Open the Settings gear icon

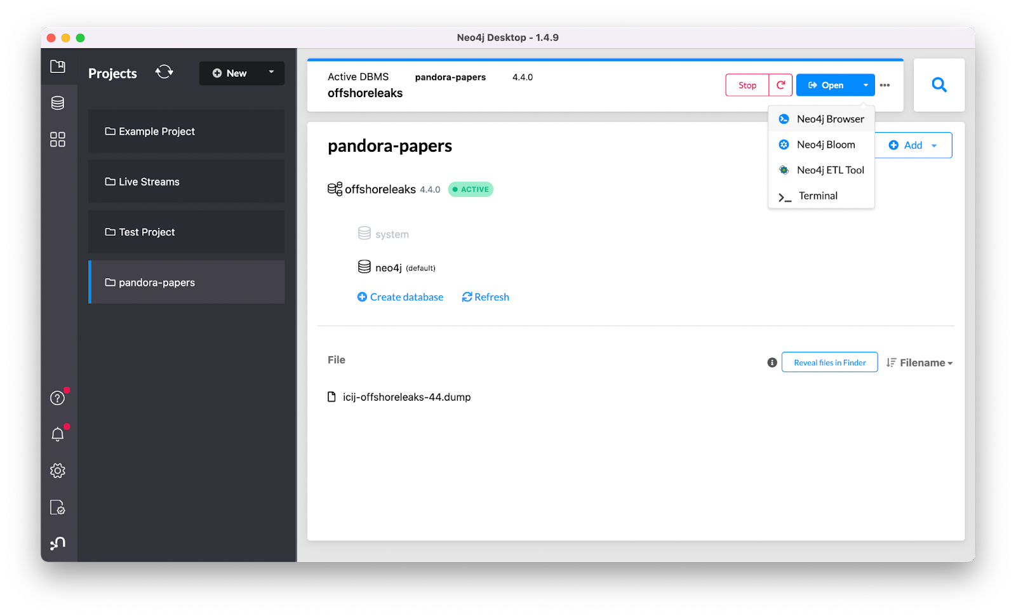point(58,471)
